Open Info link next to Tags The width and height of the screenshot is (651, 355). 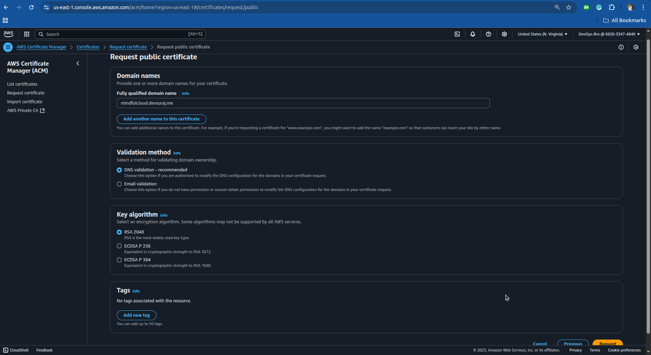(136, 291)
